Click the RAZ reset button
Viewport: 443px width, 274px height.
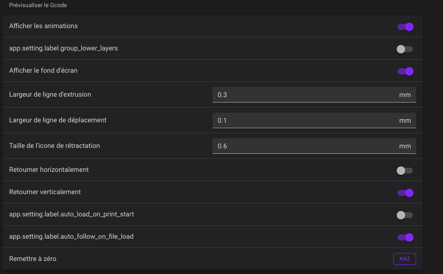pos(404,258)
